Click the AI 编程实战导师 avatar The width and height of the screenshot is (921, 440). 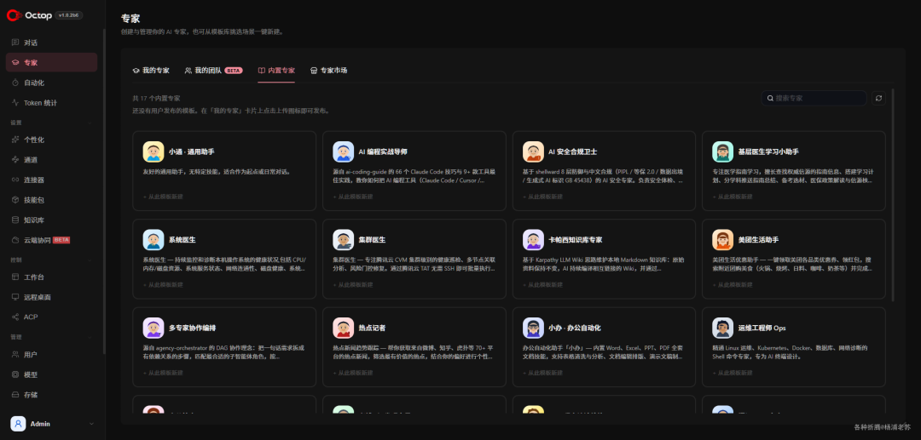point(343,151)
